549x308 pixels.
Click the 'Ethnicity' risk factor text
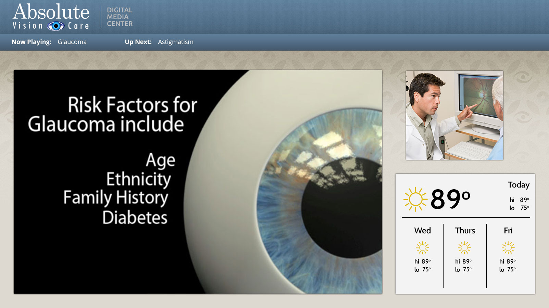click(x=138, y=179)
